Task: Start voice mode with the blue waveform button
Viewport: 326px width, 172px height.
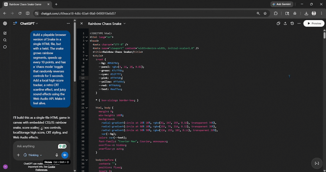Action: click(x=65, y=155)
